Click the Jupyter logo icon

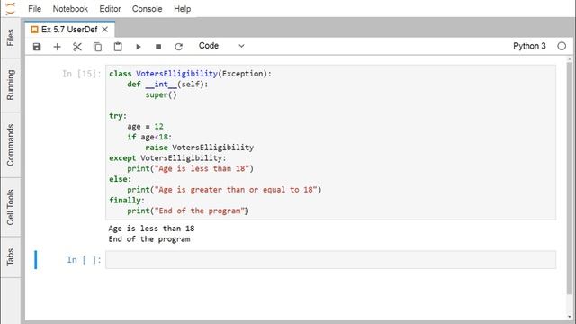click(11, 8)
